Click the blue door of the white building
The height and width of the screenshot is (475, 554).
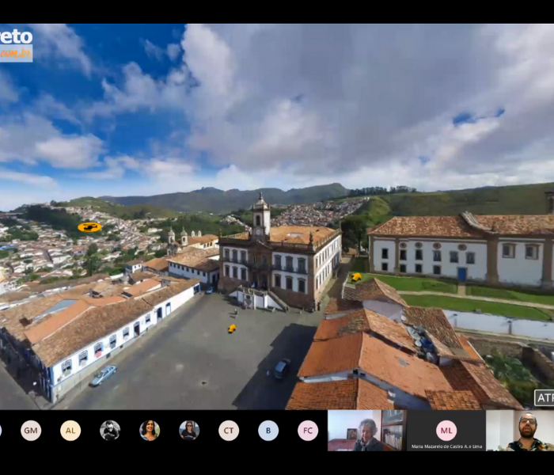461,274
